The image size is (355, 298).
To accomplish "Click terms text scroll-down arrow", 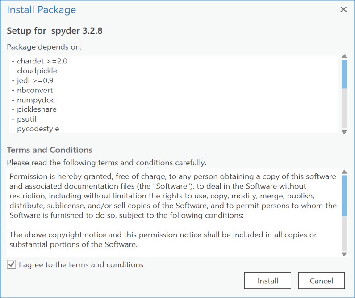I will click(x=344, y=254).
